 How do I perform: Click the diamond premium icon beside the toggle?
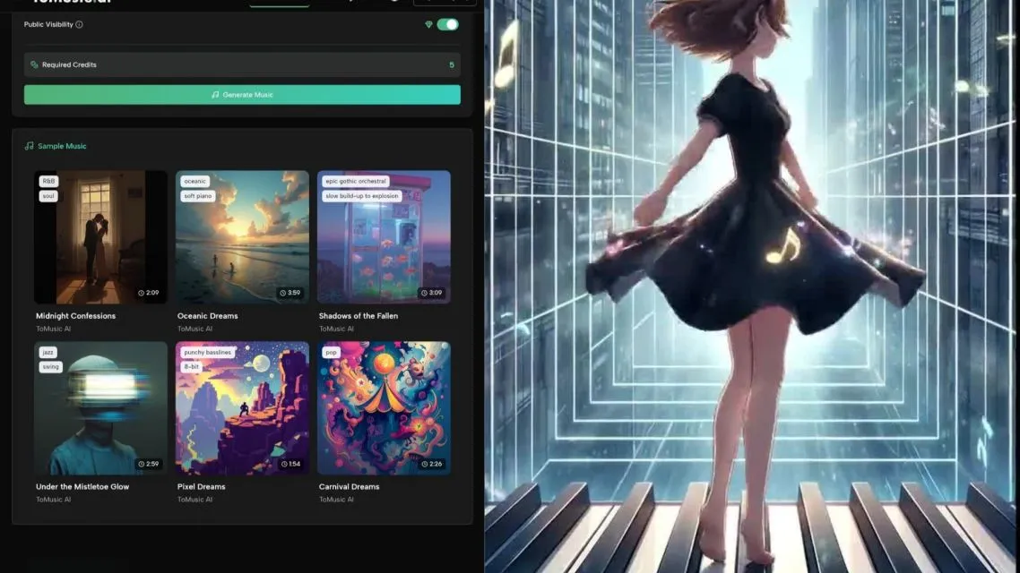(428, 25)
